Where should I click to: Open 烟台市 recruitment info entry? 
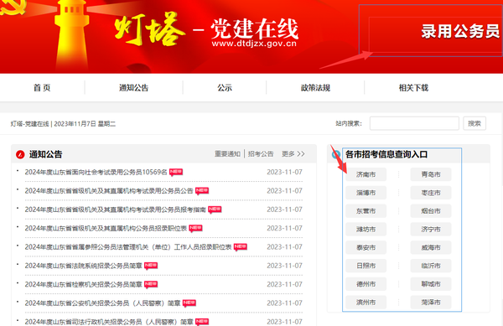coord(431,211)
